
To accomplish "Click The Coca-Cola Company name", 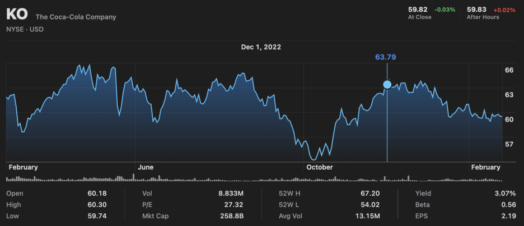I will pos(76,17).
